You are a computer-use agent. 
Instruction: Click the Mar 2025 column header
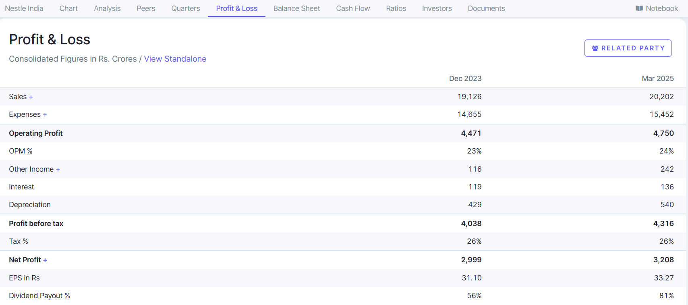point(657,79)
